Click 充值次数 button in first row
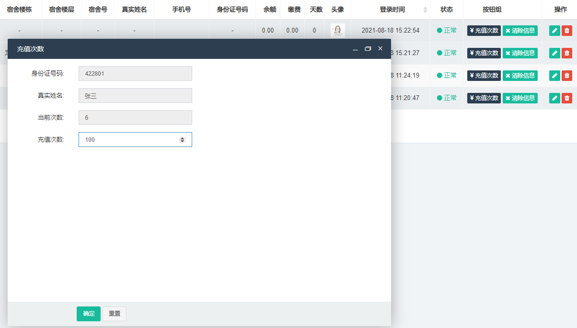577x328 pixels. 484,31
